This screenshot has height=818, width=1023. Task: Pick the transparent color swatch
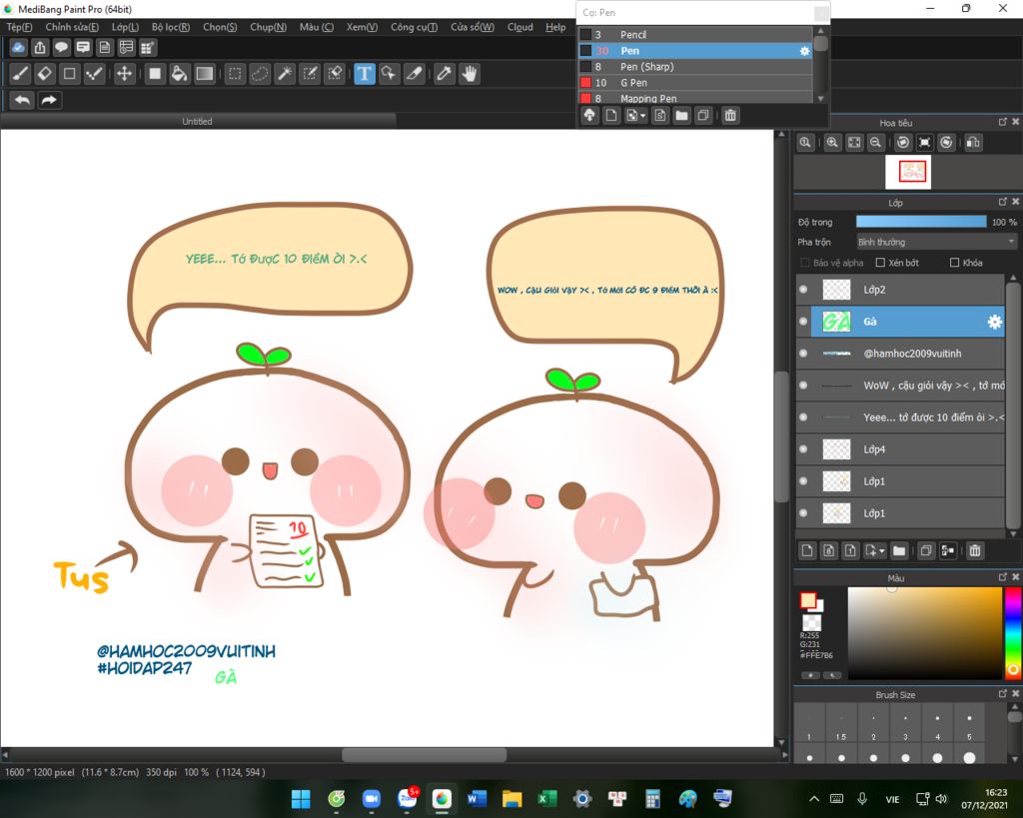811,622
